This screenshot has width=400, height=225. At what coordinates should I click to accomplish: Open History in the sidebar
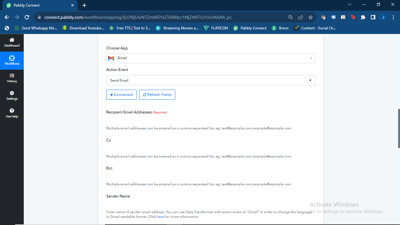point(12,78)
